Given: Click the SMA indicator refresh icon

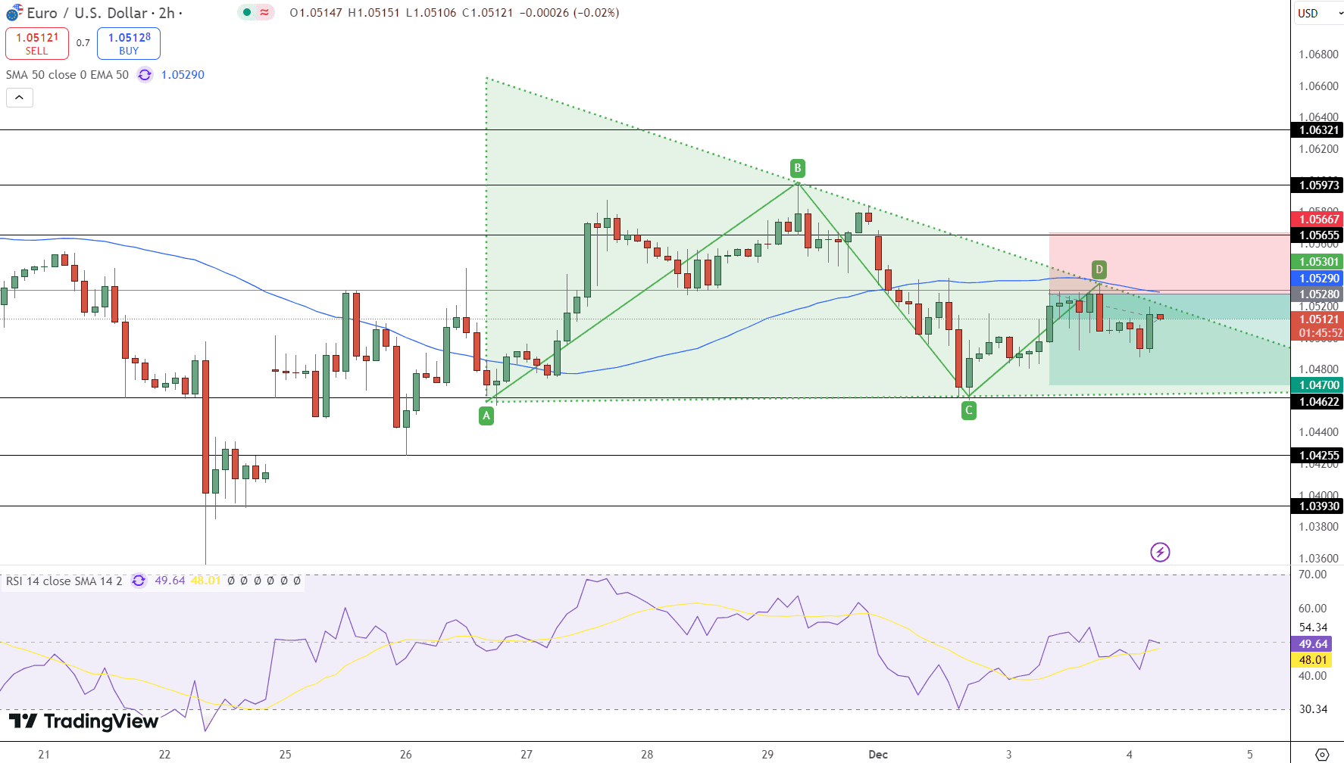Looking at the screenshot, I should [x=145, y=74].
